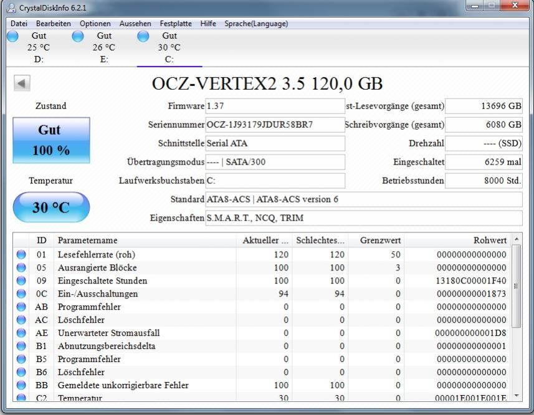Select the Ein-/Ausschaltungen row name
The width and height of the screenshot is (534, 415).
coord(98,293)
